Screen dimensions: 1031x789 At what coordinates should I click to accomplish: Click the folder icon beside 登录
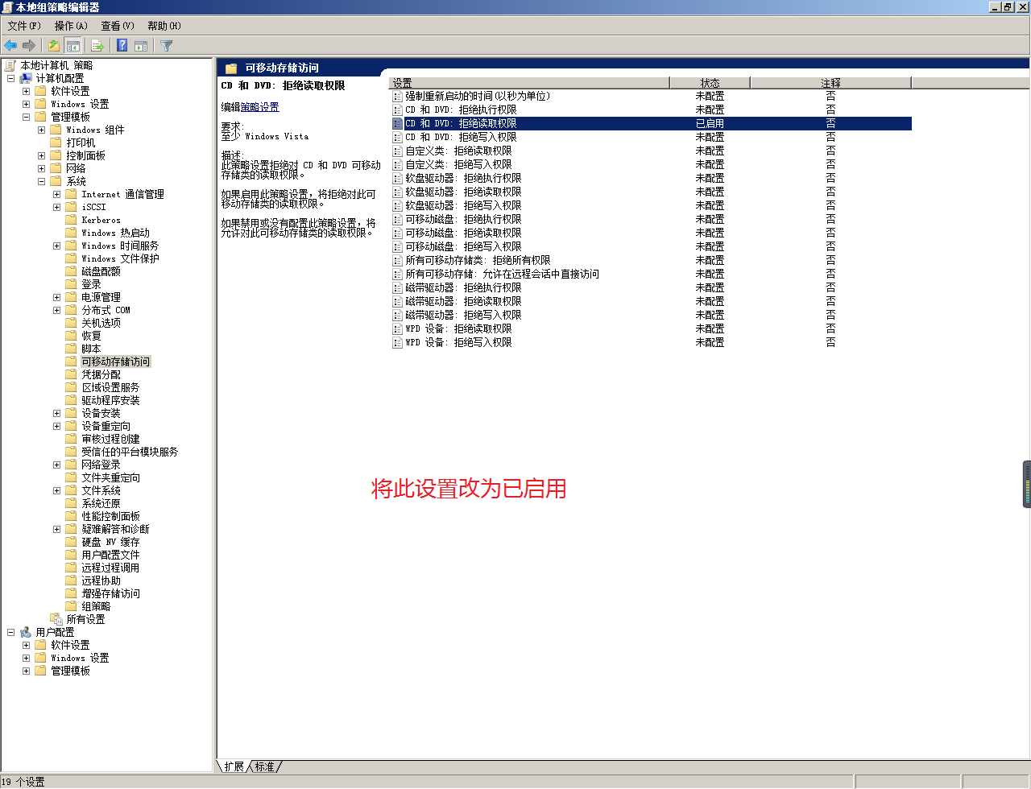pyautogui.click(x=72, y=284)
